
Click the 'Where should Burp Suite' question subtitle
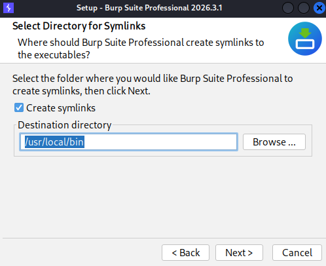141,48
